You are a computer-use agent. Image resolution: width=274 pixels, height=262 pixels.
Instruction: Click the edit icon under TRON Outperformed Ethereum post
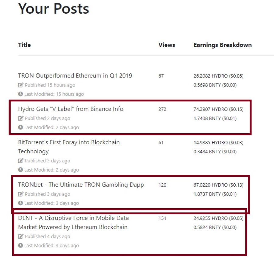21,85
